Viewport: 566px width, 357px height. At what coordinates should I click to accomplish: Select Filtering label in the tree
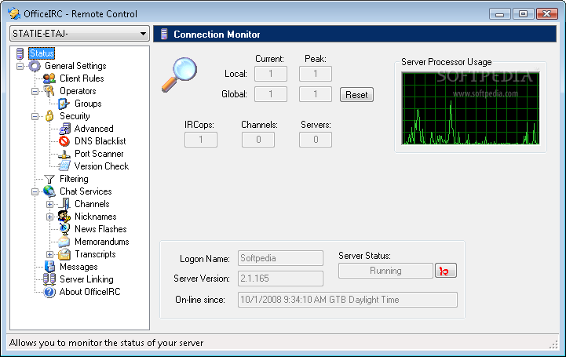click(x=74, y=179)
